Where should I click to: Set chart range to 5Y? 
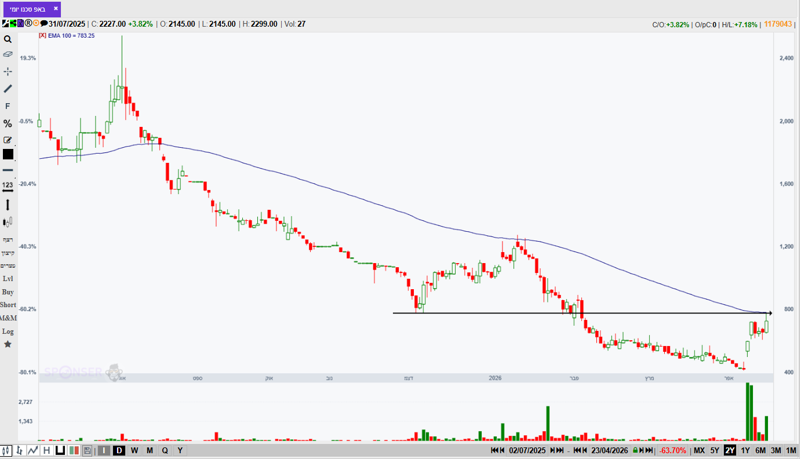[x=715, y=450]
